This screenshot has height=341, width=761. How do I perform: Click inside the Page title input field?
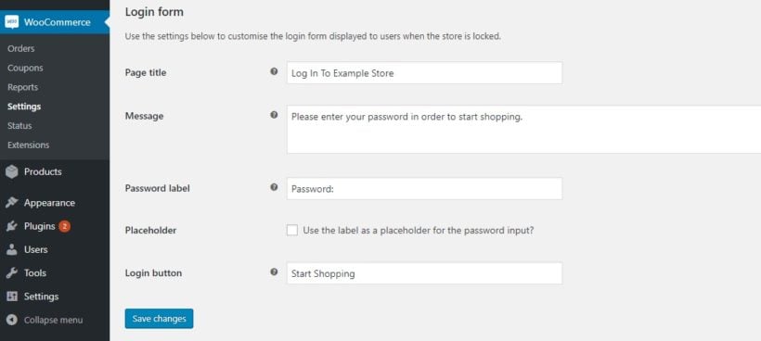point(425,72)
